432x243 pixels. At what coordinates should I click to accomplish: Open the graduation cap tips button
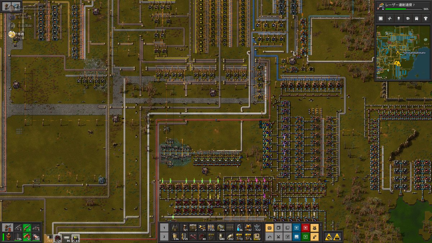408,18
